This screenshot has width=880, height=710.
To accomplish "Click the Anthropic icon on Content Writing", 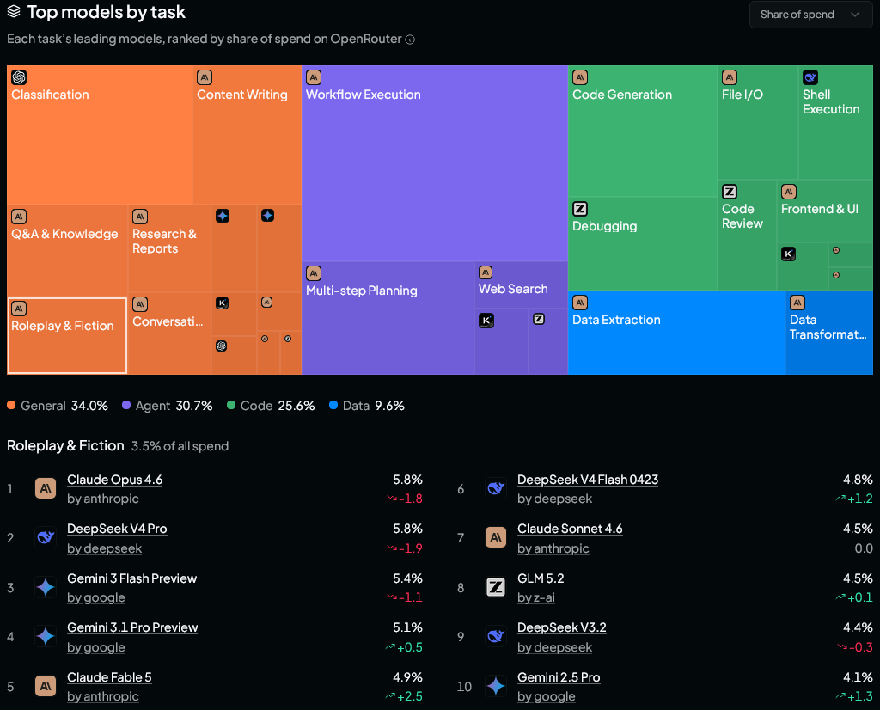I will coord(205,77).
